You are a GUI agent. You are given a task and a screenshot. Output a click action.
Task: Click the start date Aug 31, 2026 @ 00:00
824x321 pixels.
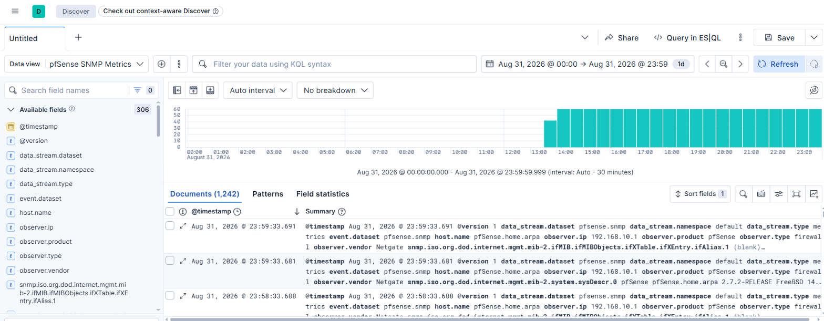538,64
